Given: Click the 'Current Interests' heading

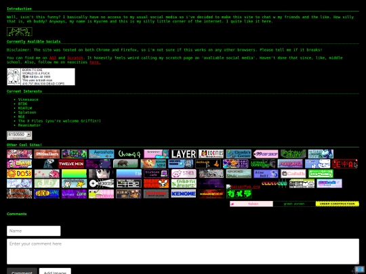Looking at the screenshot, I should coord(24,91).
